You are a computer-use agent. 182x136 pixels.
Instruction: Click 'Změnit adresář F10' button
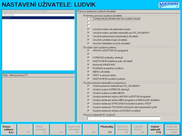156,129
